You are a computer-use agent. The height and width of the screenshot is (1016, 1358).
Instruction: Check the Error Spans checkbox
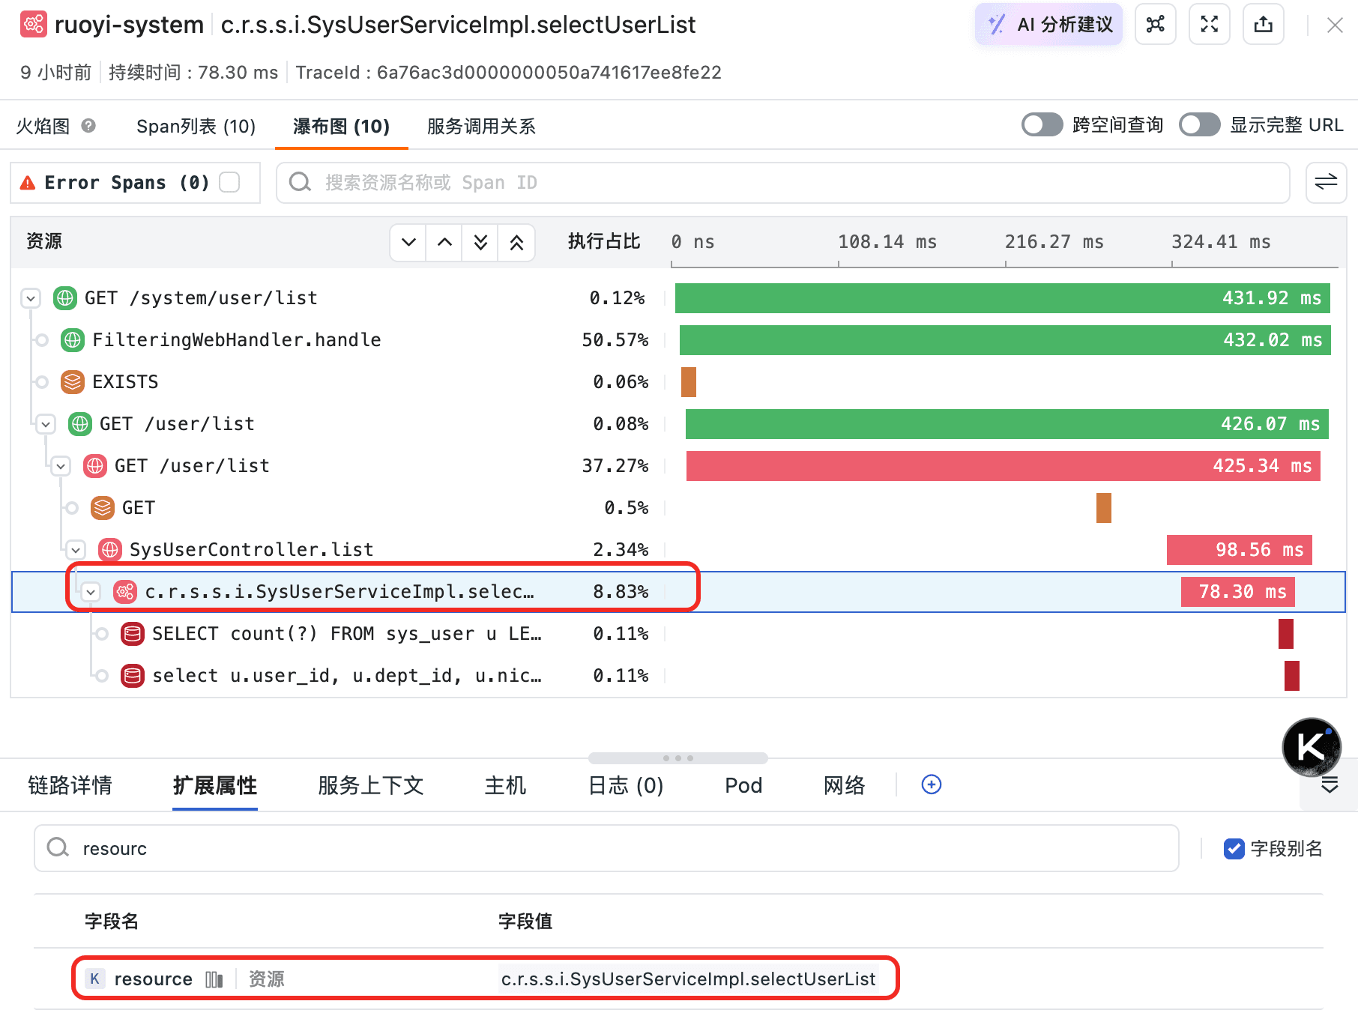point(229,182)
